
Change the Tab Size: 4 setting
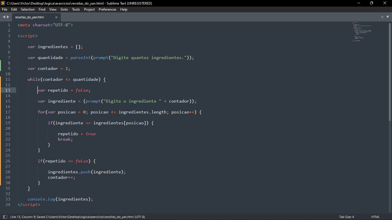pos(346,217)
